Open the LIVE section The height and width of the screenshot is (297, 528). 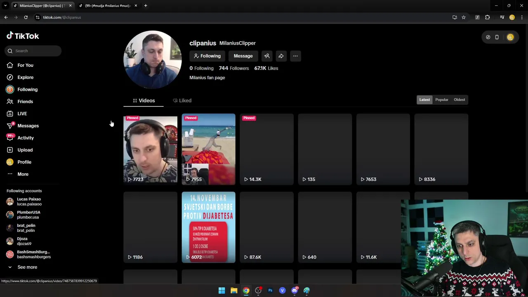pos(22,113)
